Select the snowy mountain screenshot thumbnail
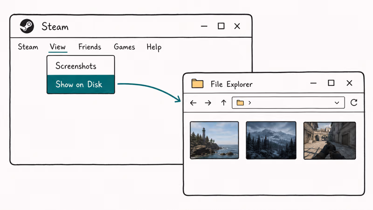This screenshot has height=210, width=373. point(271,140)
